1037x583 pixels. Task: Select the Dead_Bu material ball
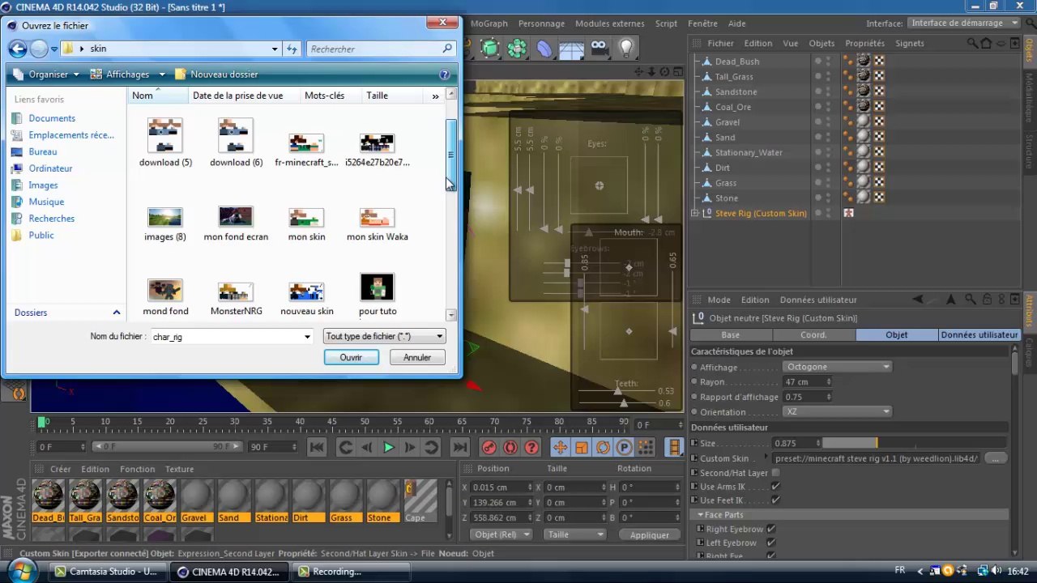click(x=49, y=501)
